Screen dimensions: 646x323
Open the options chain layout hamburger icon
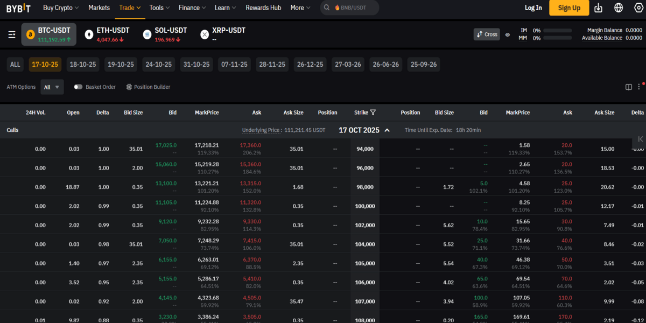pos(12,34)
